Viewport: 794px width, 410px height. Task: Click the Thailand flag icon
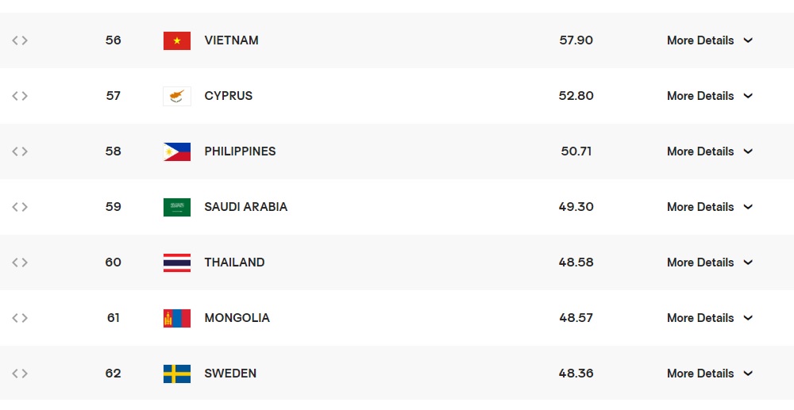[x=177, y=262]
